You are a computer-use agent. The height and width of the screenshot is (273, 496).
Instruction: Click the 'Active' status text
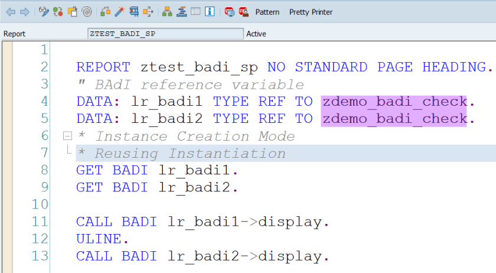(256, 34)
